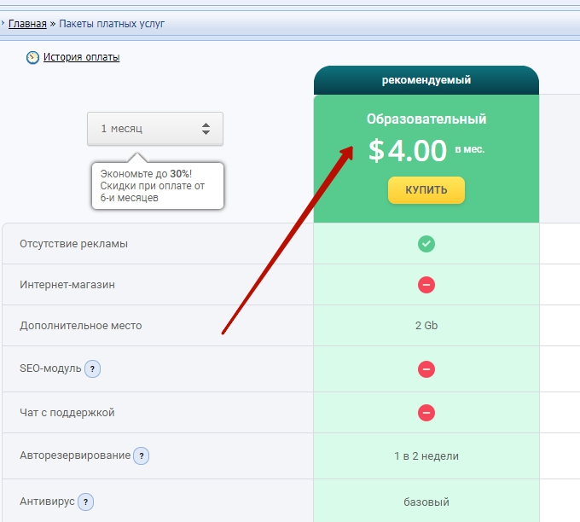
Task: Click the Экономьте до 30% tooltip
Action: pyautogui.click(x=158, y=186)
